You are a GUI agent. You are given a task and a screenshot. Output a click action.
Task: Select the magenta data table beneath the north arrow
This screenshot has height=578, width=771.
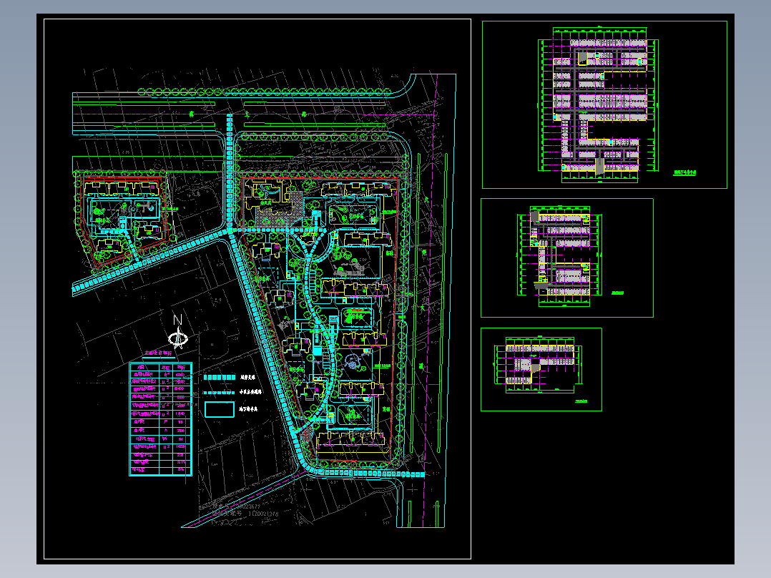160,419
